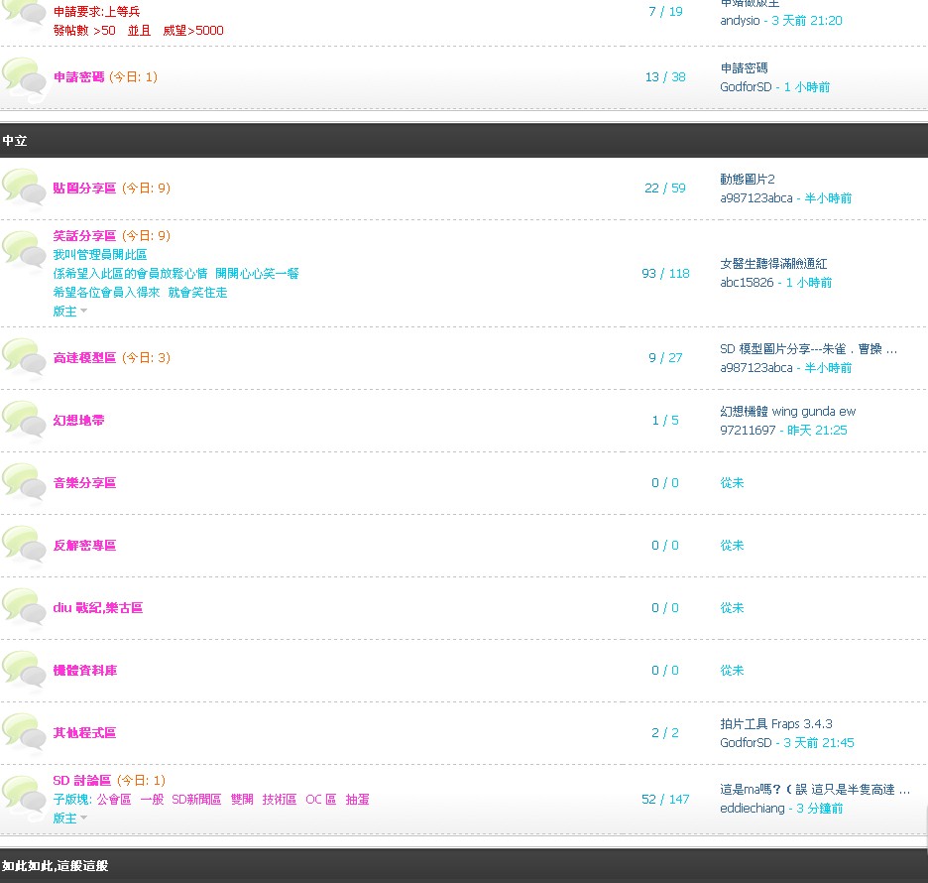Click the speech bubble icon beside 音樂分享區
Image resolution: width=928 pixels, height=883 pixels.
point(24,482)
